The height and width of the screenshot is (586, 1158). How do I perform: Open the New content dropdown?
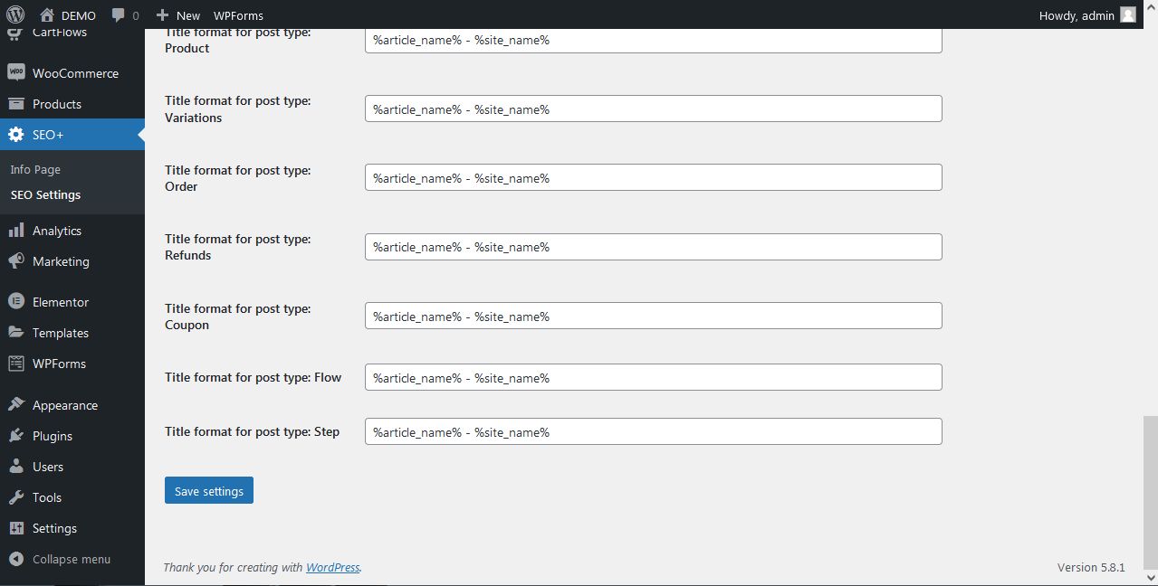pyautogui.click(x=178, y=15)
